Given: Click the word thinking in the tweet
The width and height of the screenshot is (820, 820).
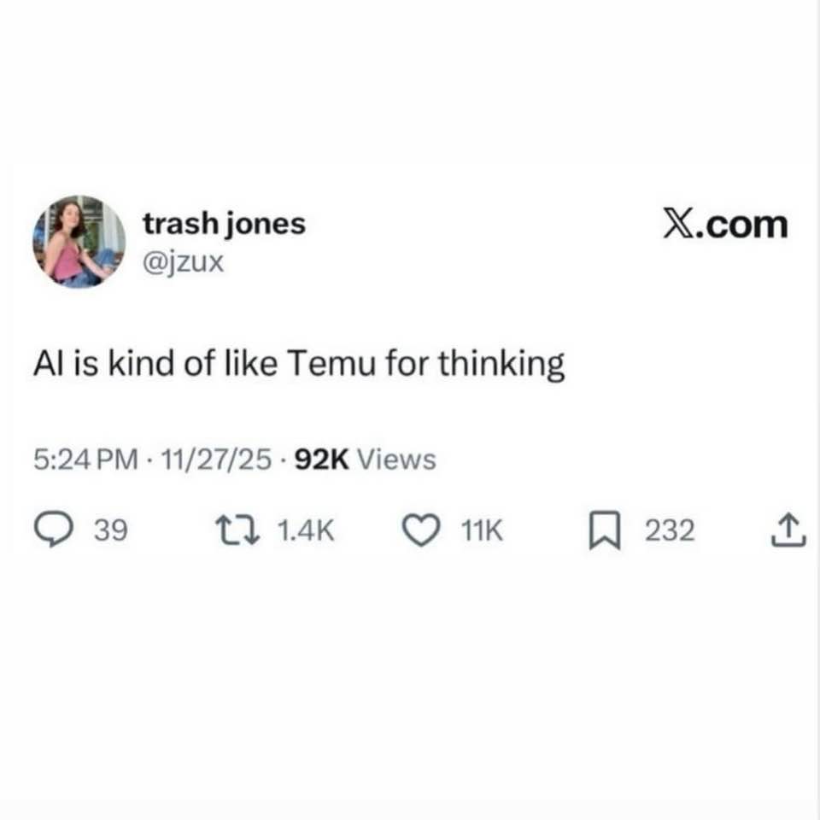Looking at the screenshot, I should coord(501,364).
